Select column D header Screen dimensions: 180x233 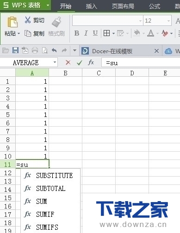[x=132, y=73]
